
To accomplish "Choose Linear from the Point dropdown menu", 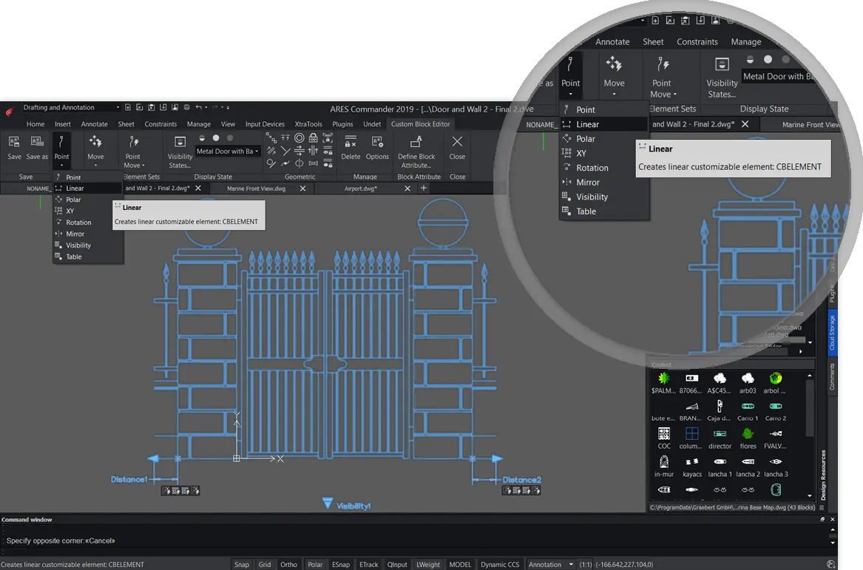I will point(87,189).
